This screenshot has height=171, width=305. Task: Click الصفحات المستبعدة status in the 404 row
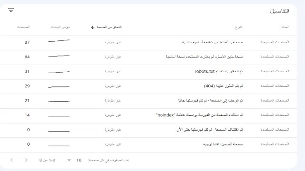pyautogui.click(x=275, y=85)
